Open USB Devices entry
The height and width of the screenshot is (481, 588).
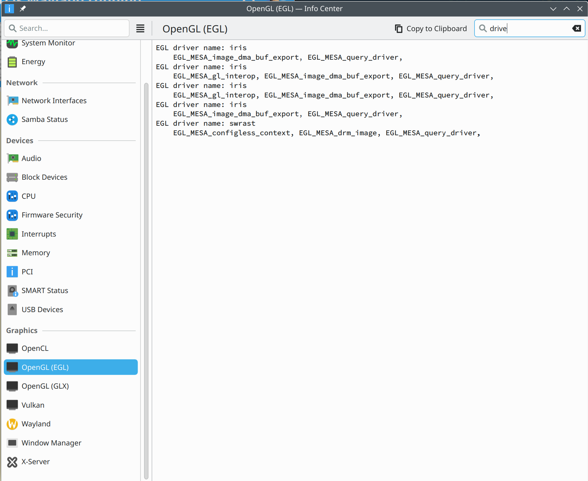71,310
